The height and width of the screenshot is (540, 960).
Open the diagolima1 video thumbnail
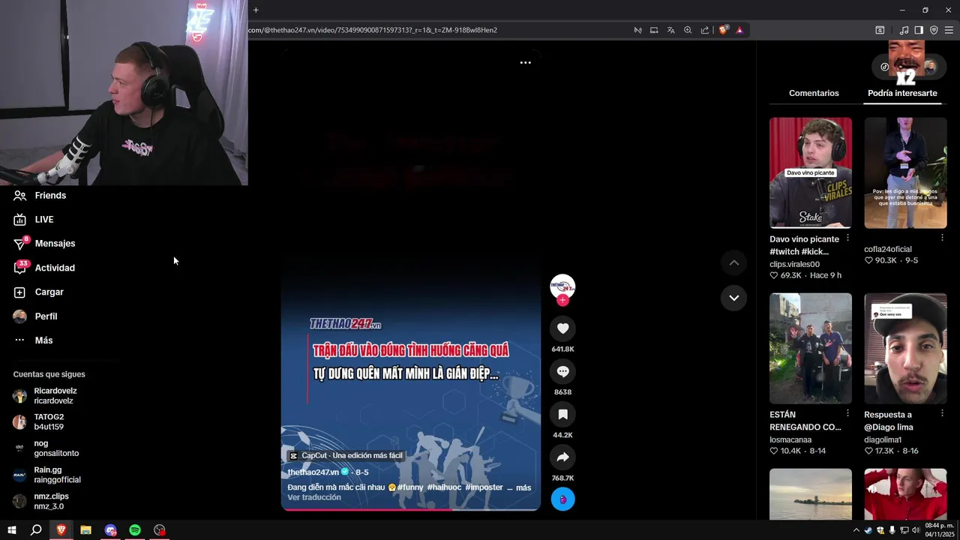[905, 348]
